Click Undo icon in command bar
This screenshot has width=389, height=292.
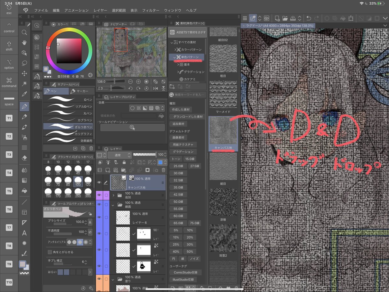click(309, 19)
